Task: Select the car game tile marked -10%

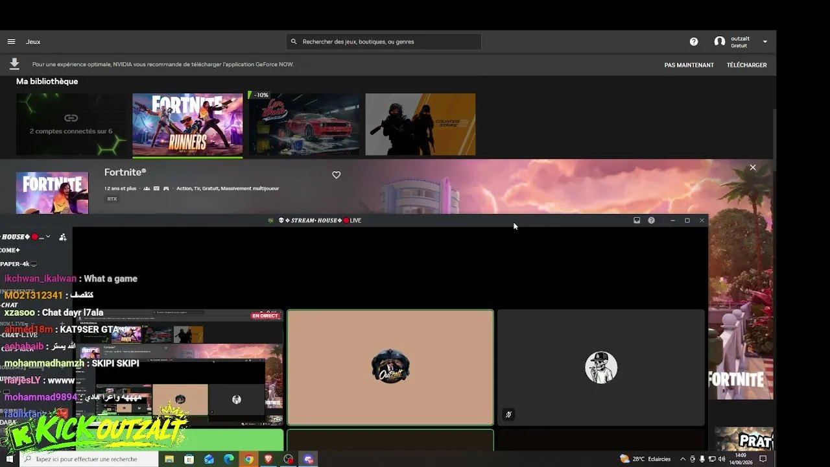Action: tap(304, 125)
